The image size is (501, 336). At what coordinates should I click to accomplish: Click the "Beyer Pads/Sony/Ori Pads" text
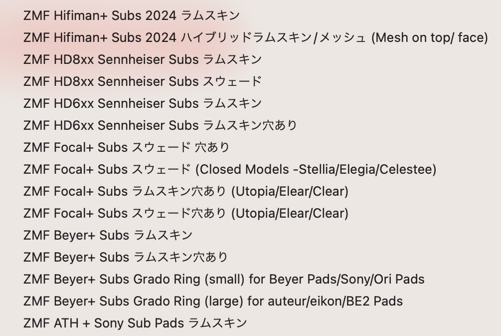coord(346,279)
